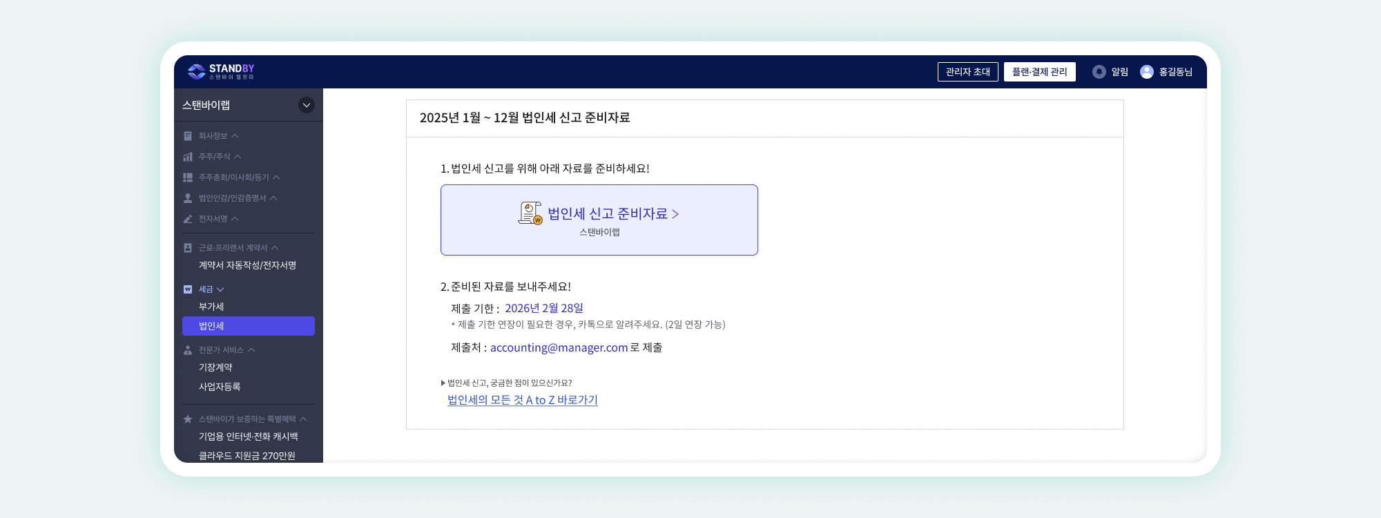Click the accounting@manager.com email link
This screenshot has width=1381, height=518.
(x=559, y=347)
